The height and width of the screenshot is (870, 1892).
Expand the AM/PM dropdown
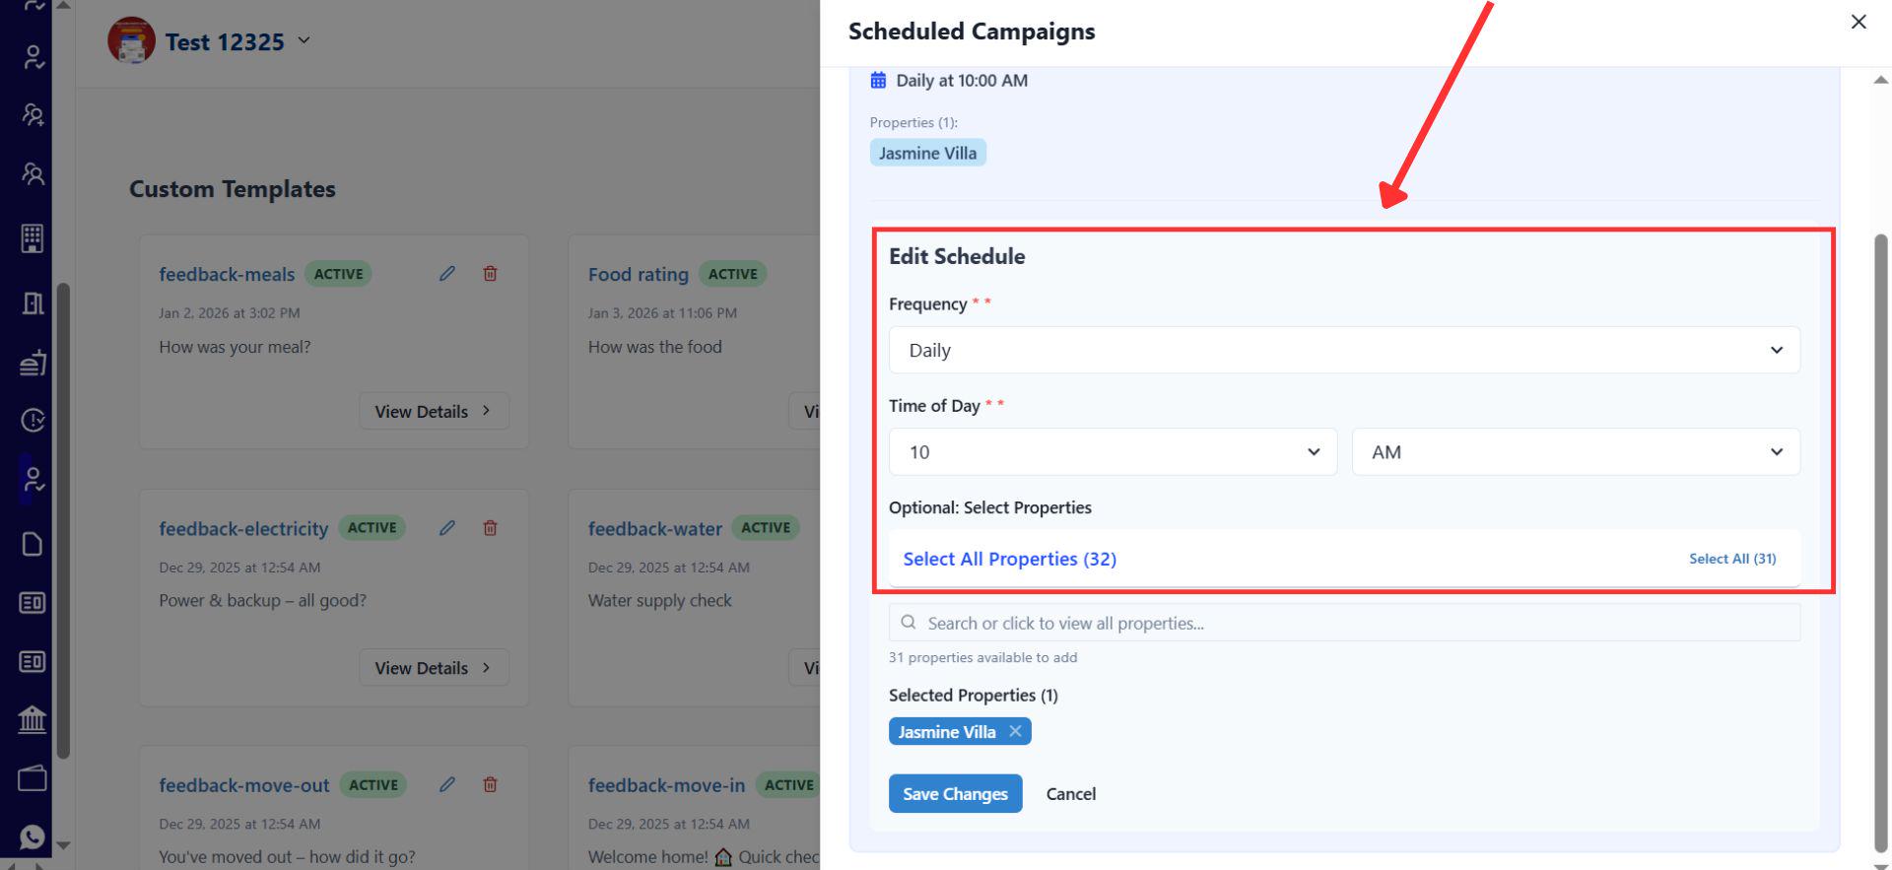click(x=1575, y=452)
